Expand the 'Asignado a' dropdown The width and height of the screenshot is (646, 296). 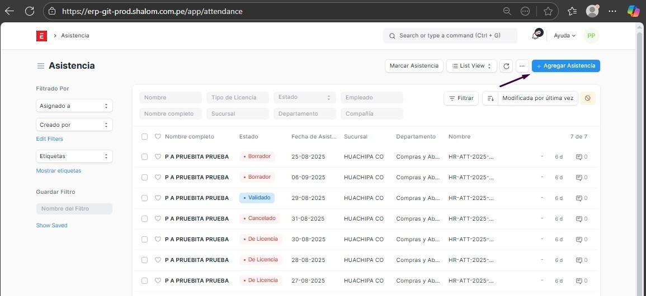pyautogui.click(x=74, y=106)
